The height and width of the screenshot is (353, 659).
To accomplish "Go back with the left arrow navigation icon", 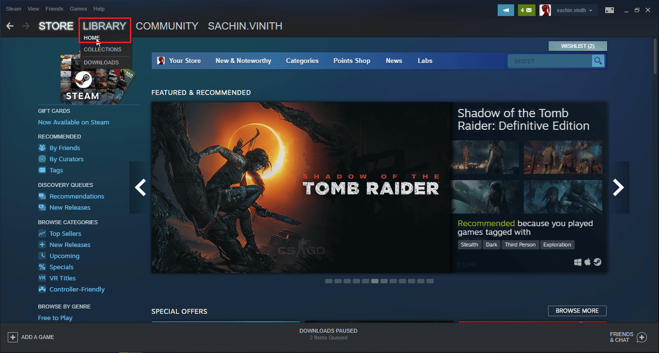I will pyautogui.click(x=10, y=26).
